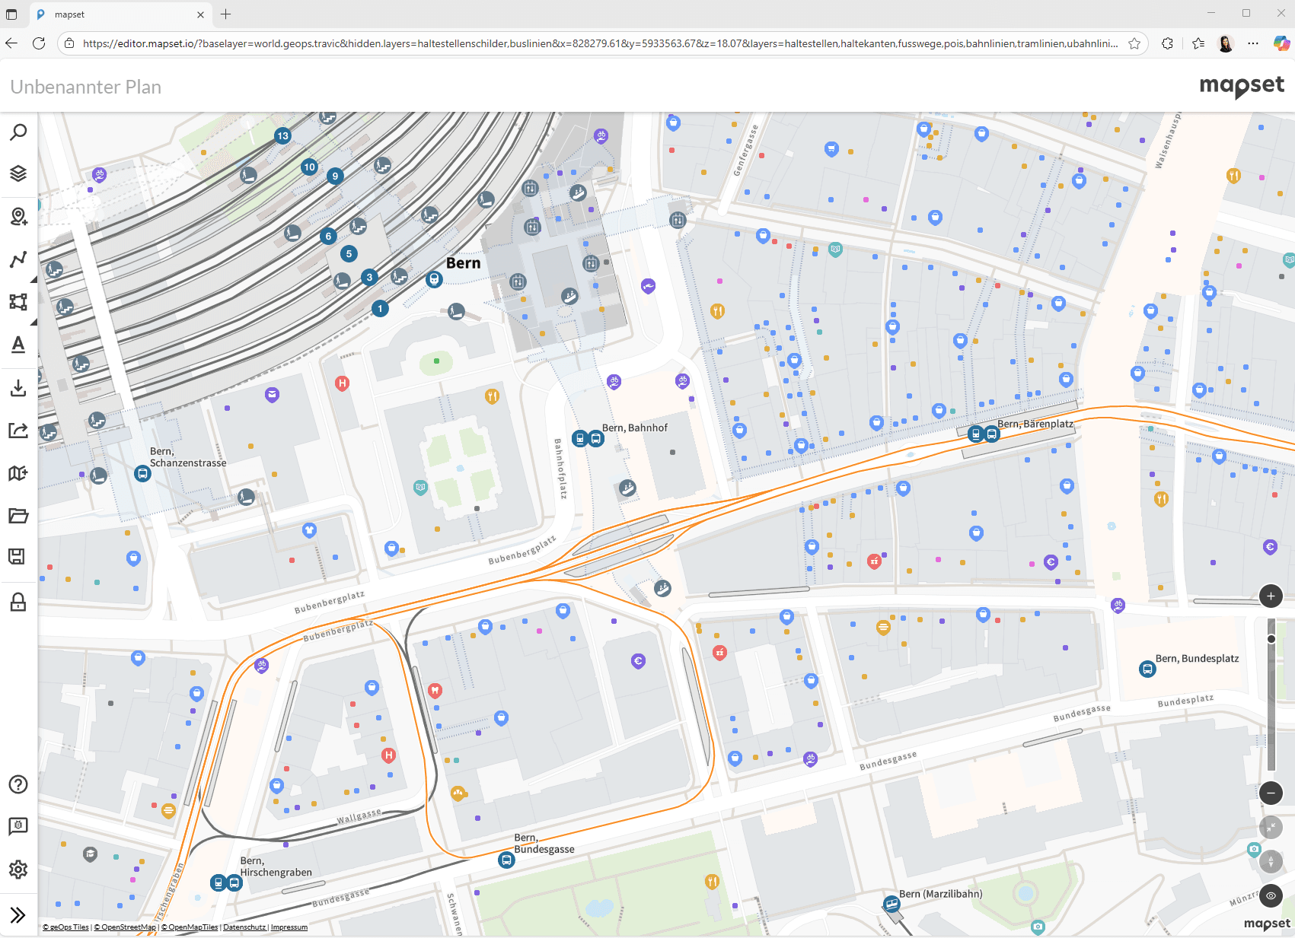
Task: Click the share/export plan icon
Action: 18,431
